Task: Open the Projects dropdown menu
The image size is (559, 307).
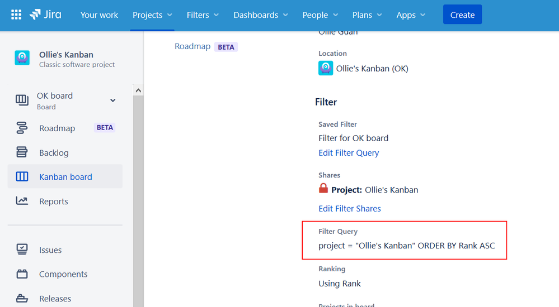Action: pyautogui.click(x=152, y=15)
